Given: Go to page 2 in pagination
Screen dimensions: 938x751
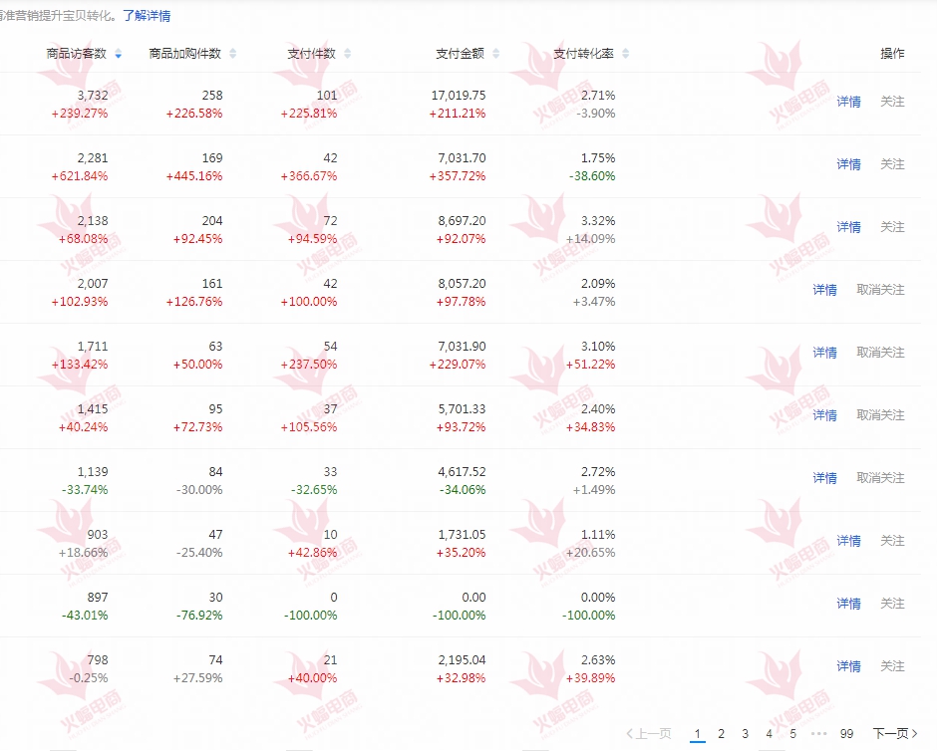Looking at the screenshot, I should tap(721, 734).
